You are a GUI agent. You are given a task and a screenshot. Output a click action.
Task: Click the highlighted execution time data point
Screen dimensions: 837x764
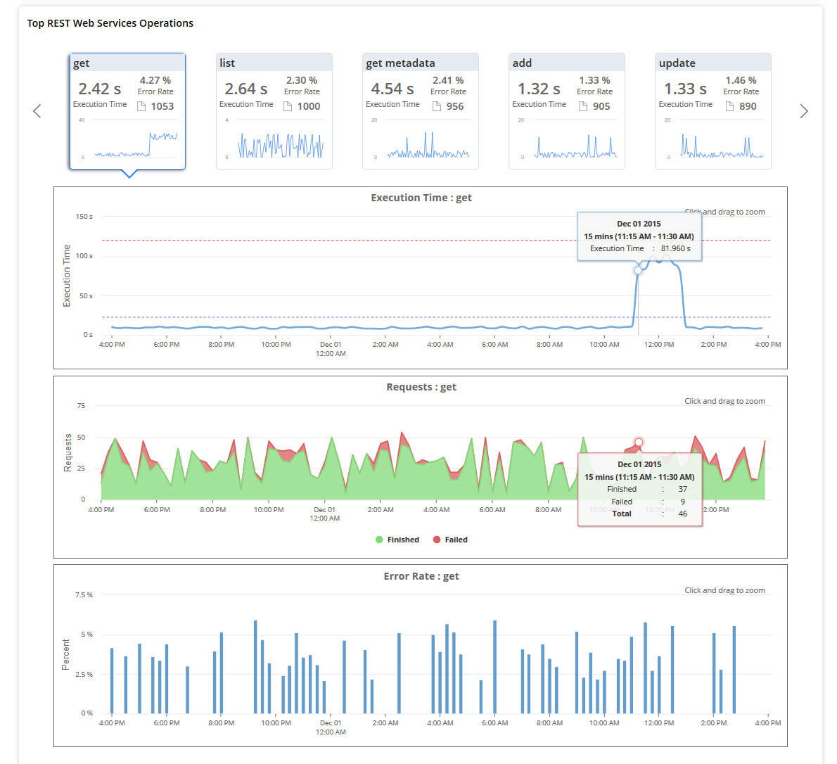coord(638,270)
